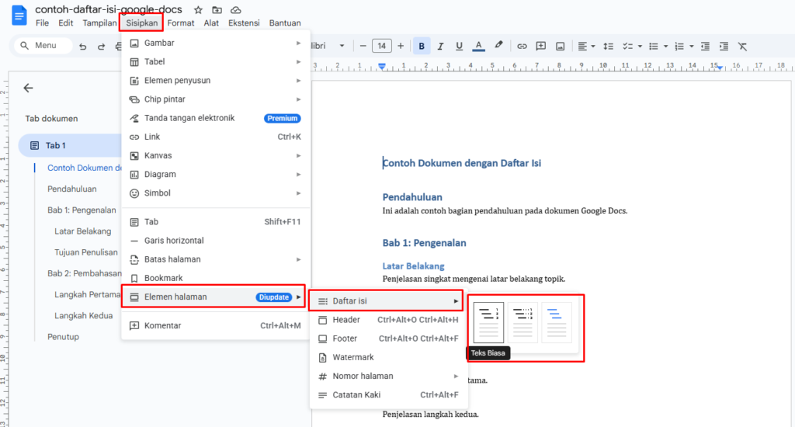Screen dimensions: 795x427
Task: Open the Tampilan menu
Action: pyautogui.click(x=99, y=23)
